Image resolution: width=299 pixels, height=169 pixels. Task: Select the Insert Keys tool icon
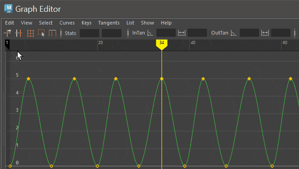point(19,33)
